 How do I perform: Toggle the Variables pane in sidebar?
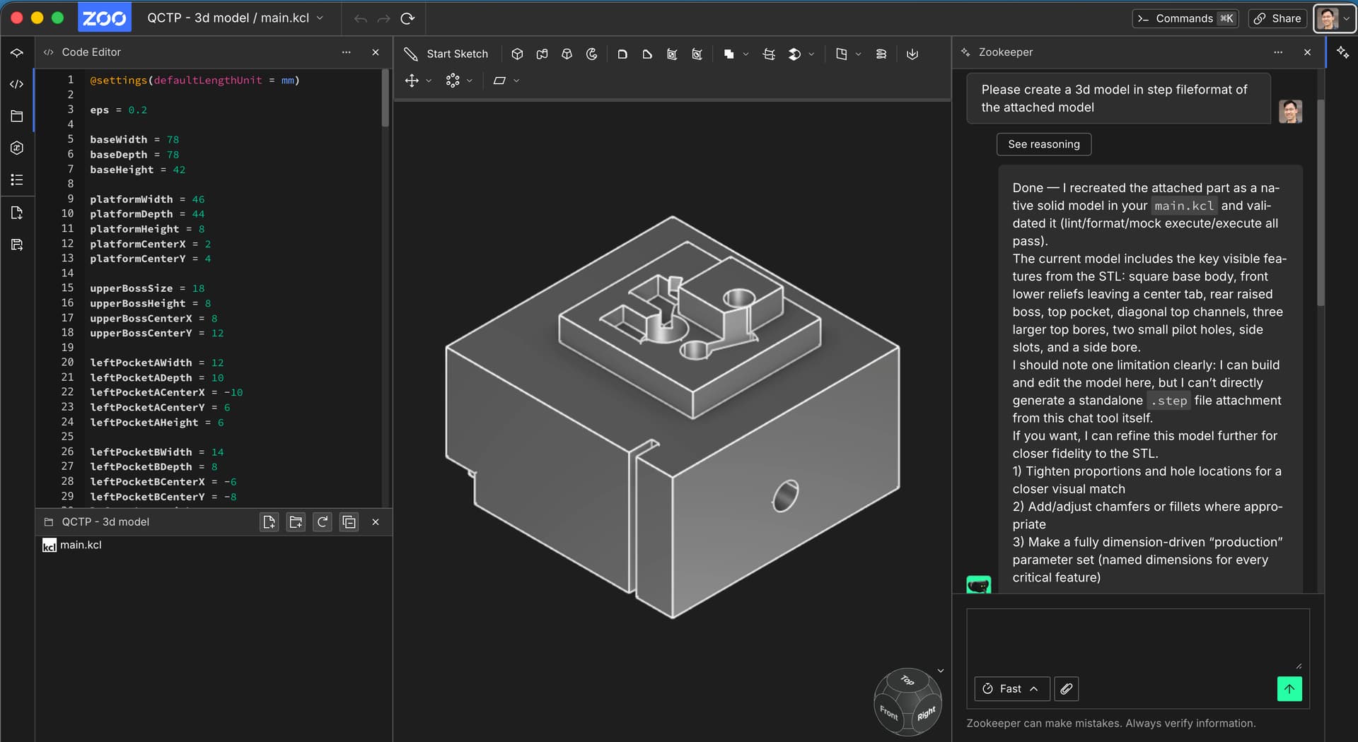[17, 148]
